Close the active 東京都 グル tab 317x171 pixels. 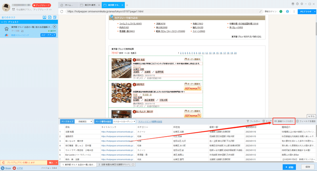click(123, 5)
